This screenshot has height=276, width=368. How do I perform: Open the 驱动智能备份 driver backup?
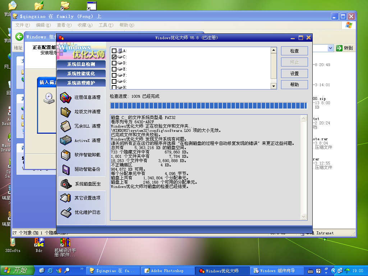point(81,169)
